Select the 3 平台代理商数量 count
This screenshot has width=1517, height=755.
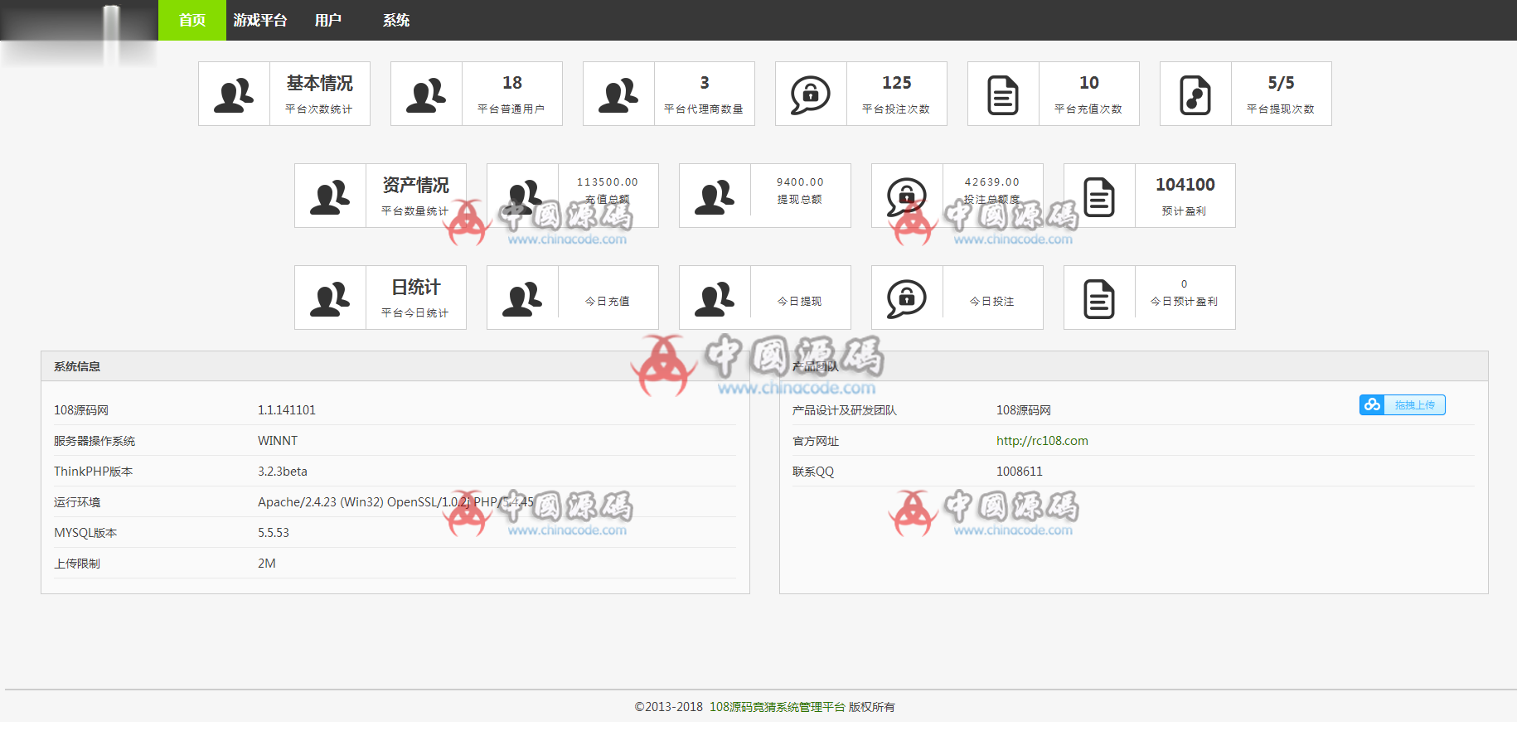click(x=705, y=83)
